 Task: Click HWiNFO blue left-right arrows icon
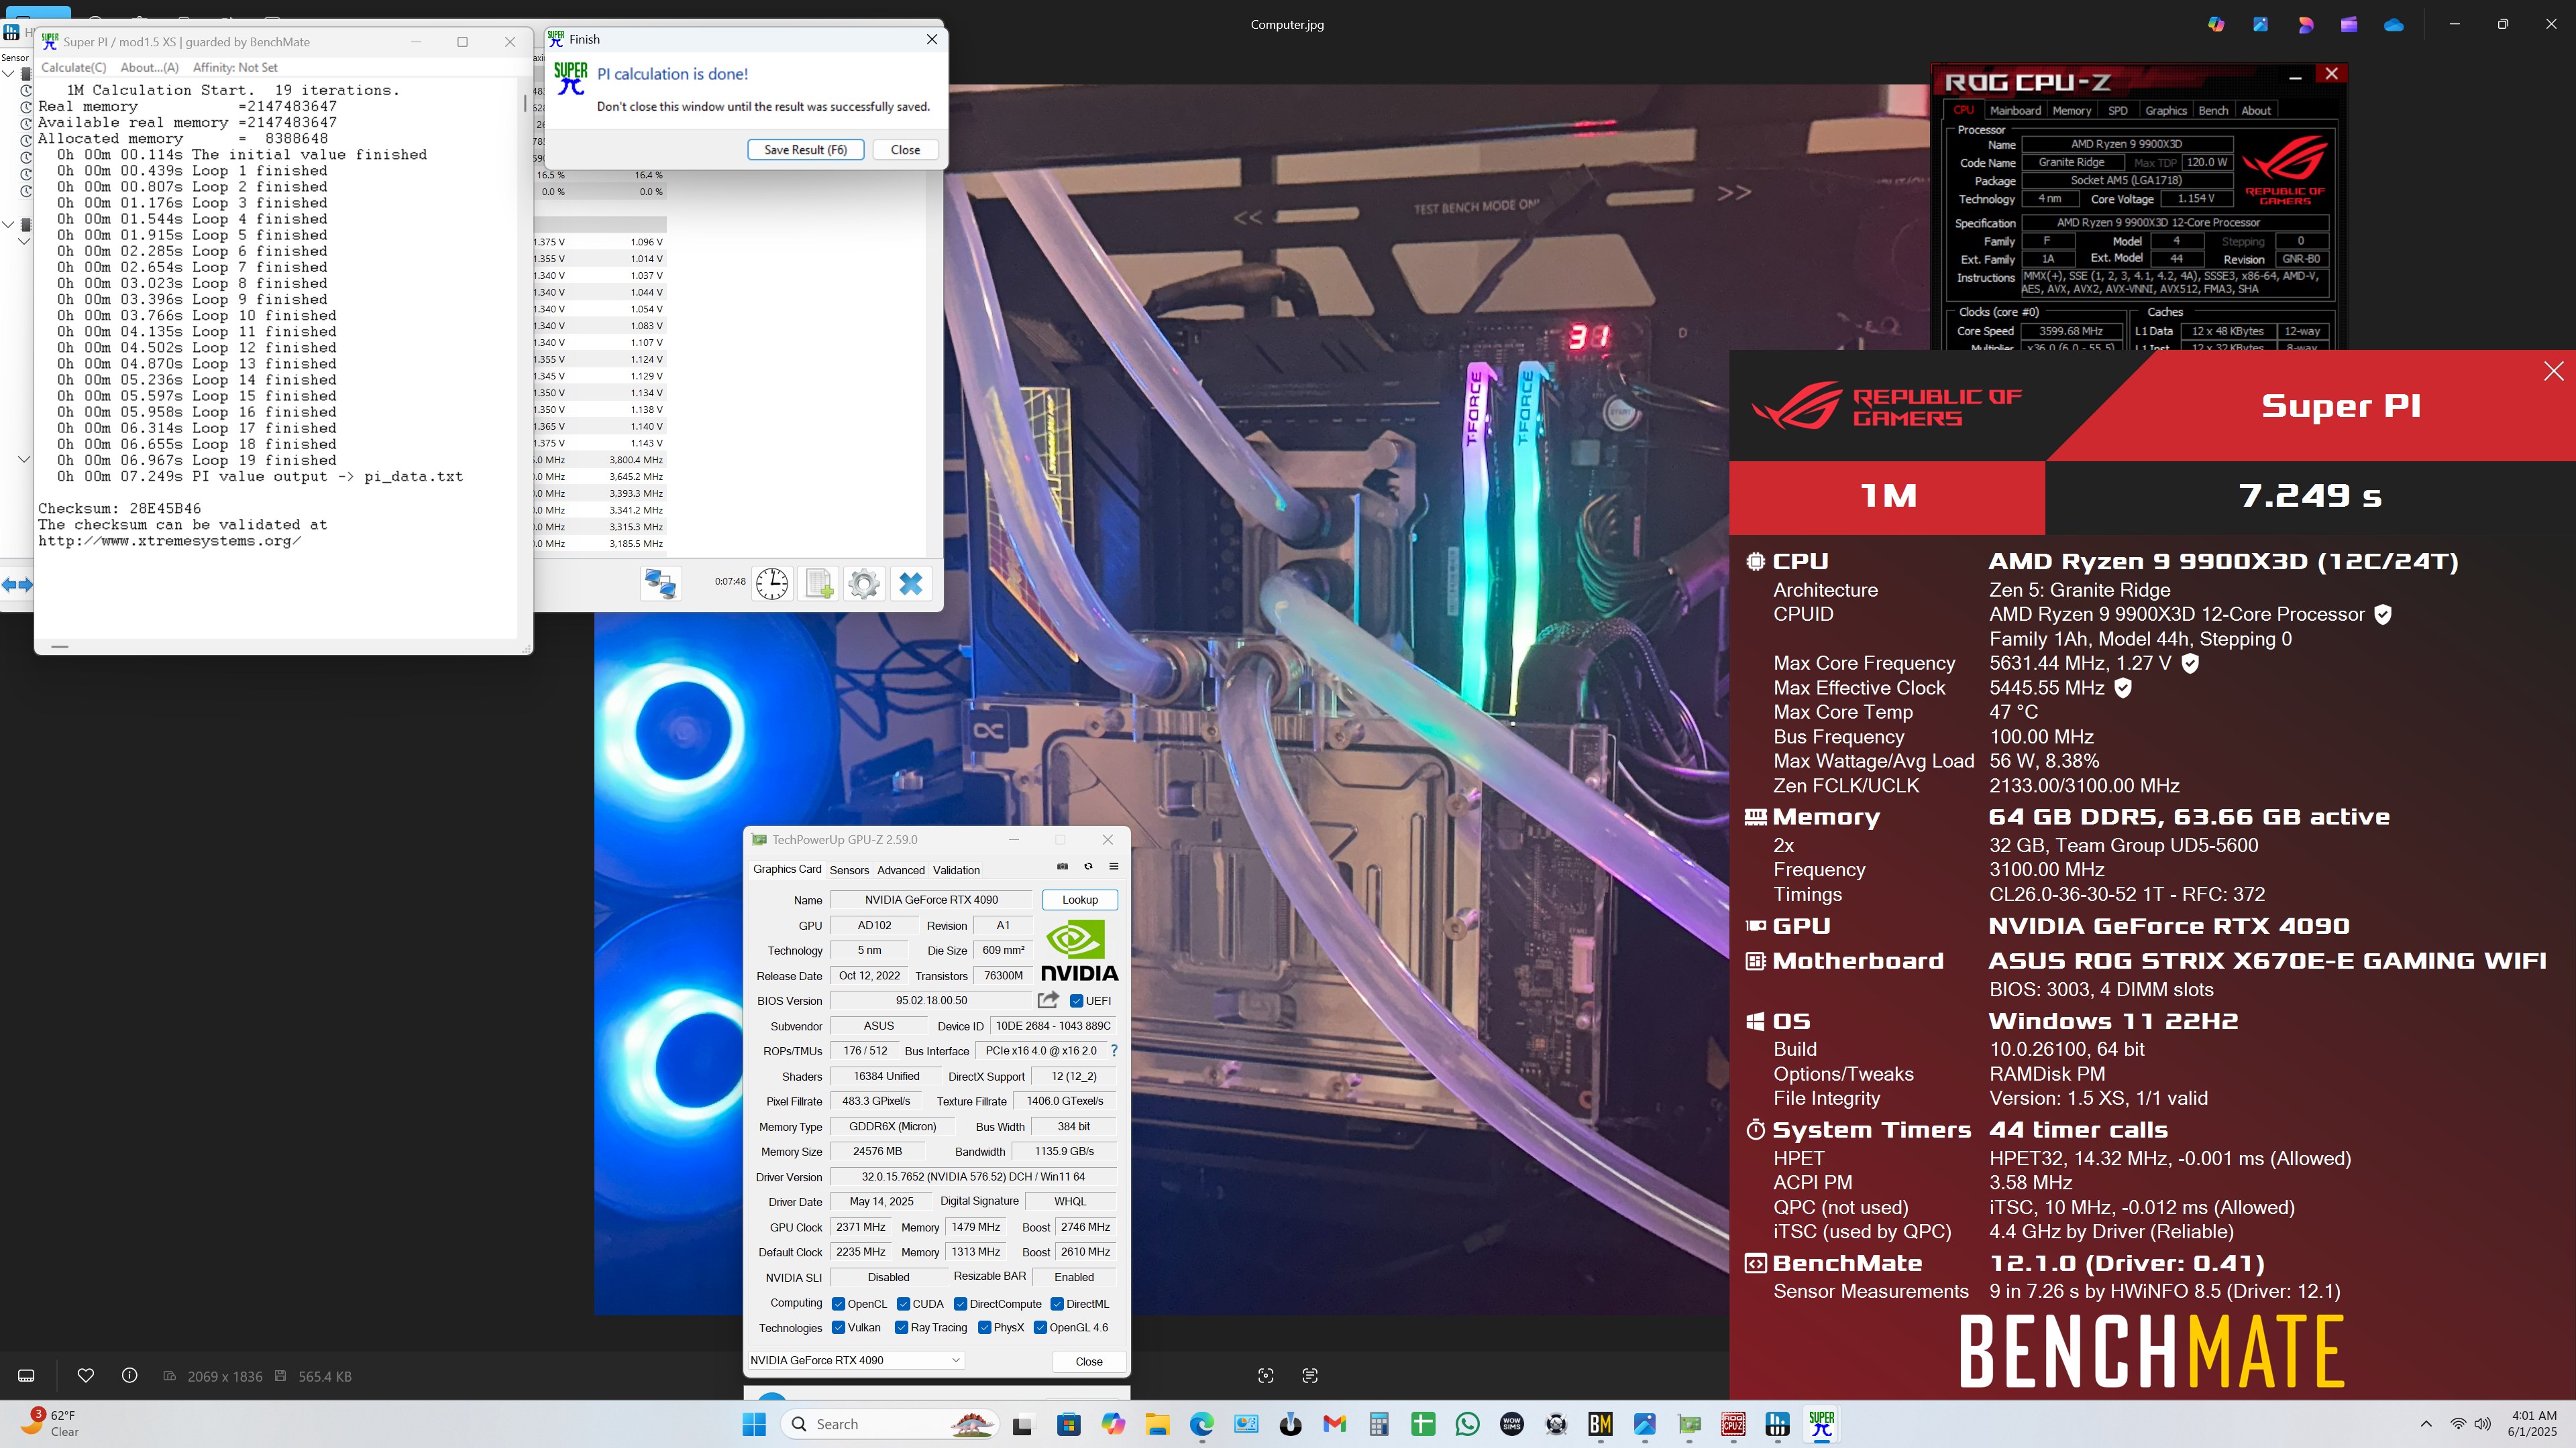pos(17,585)
